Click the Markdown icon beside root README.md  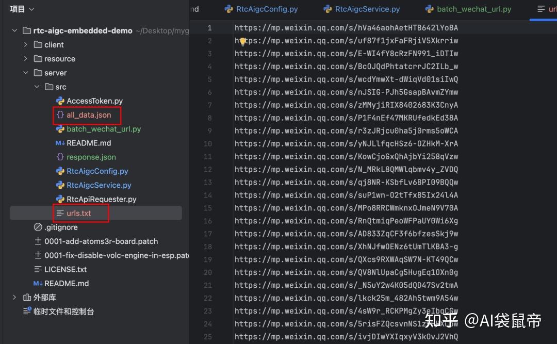click(38, 283)
